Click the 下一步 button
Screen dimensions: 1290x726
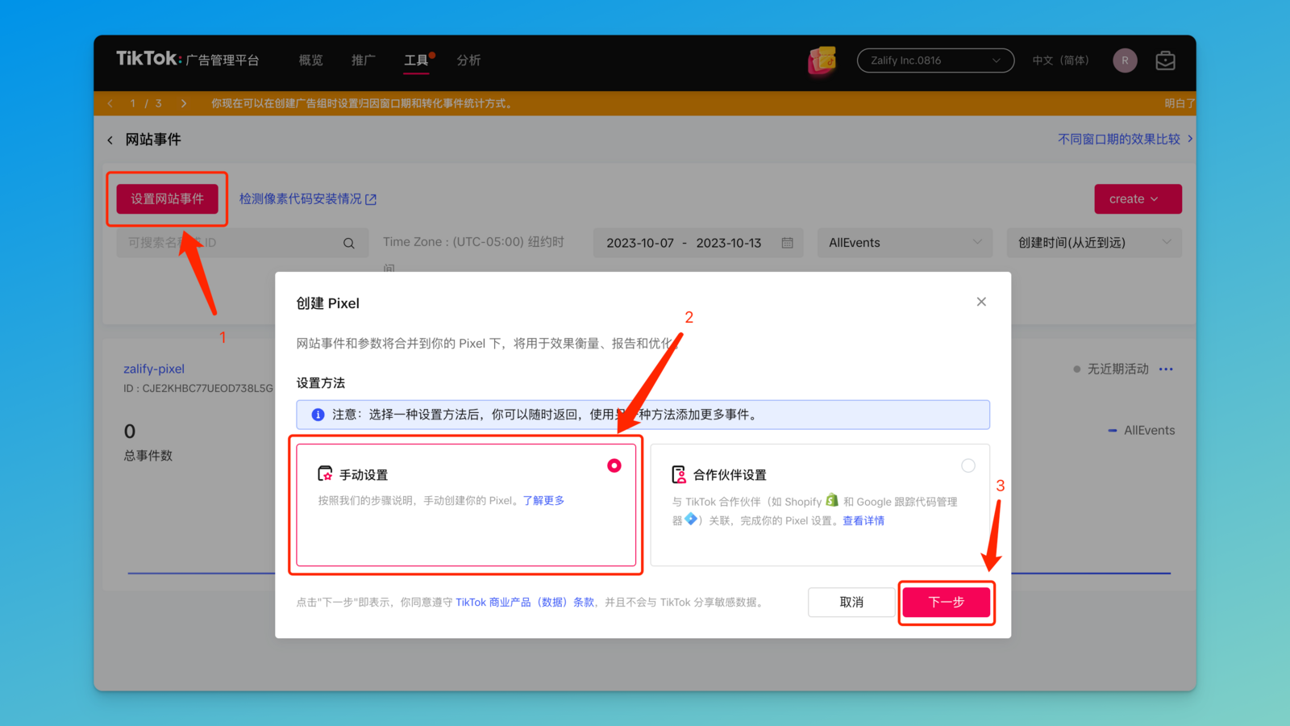[x=946, y=603]
